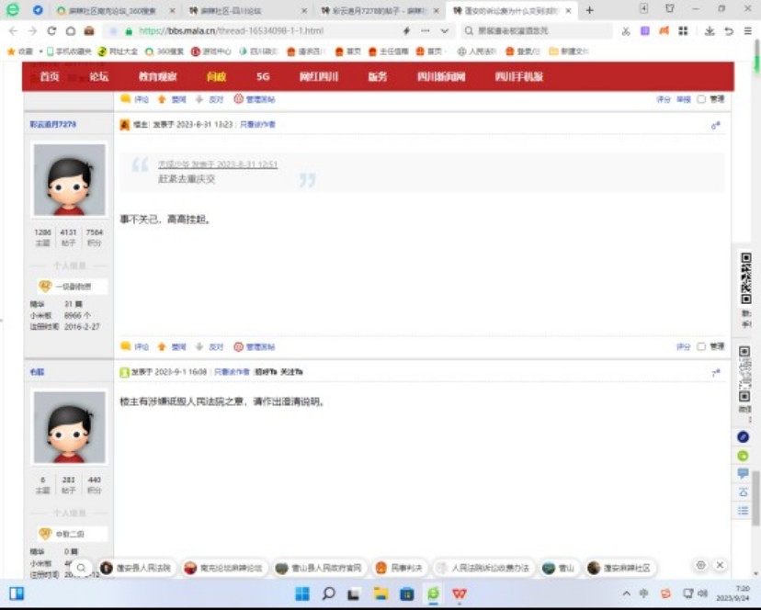761x610 pixels.
Task: Tick the 管理 checkbox below 彩云追月7278's post
Action: coord(701,347)
